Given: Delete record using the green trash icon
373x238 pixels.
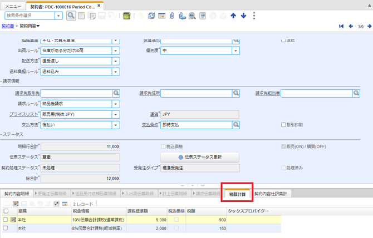Looking at the screenshot, I should pyautogui.click(x=127, y=16).
